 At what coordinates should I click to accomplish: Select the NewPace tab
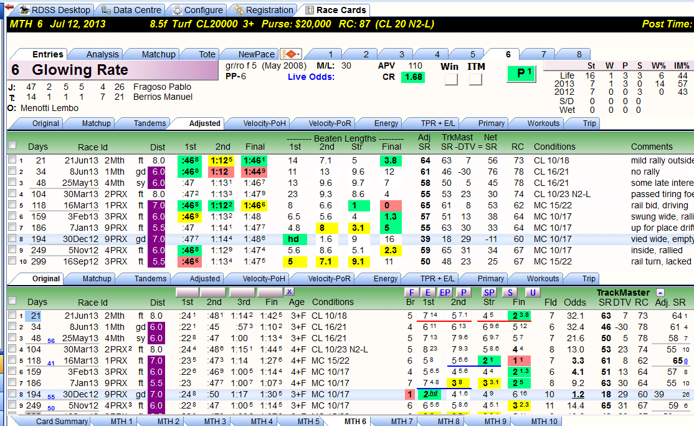tap(256, 54)
